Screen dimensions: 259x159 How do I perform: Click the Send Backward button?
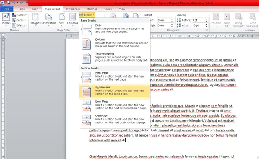(252, 20)
